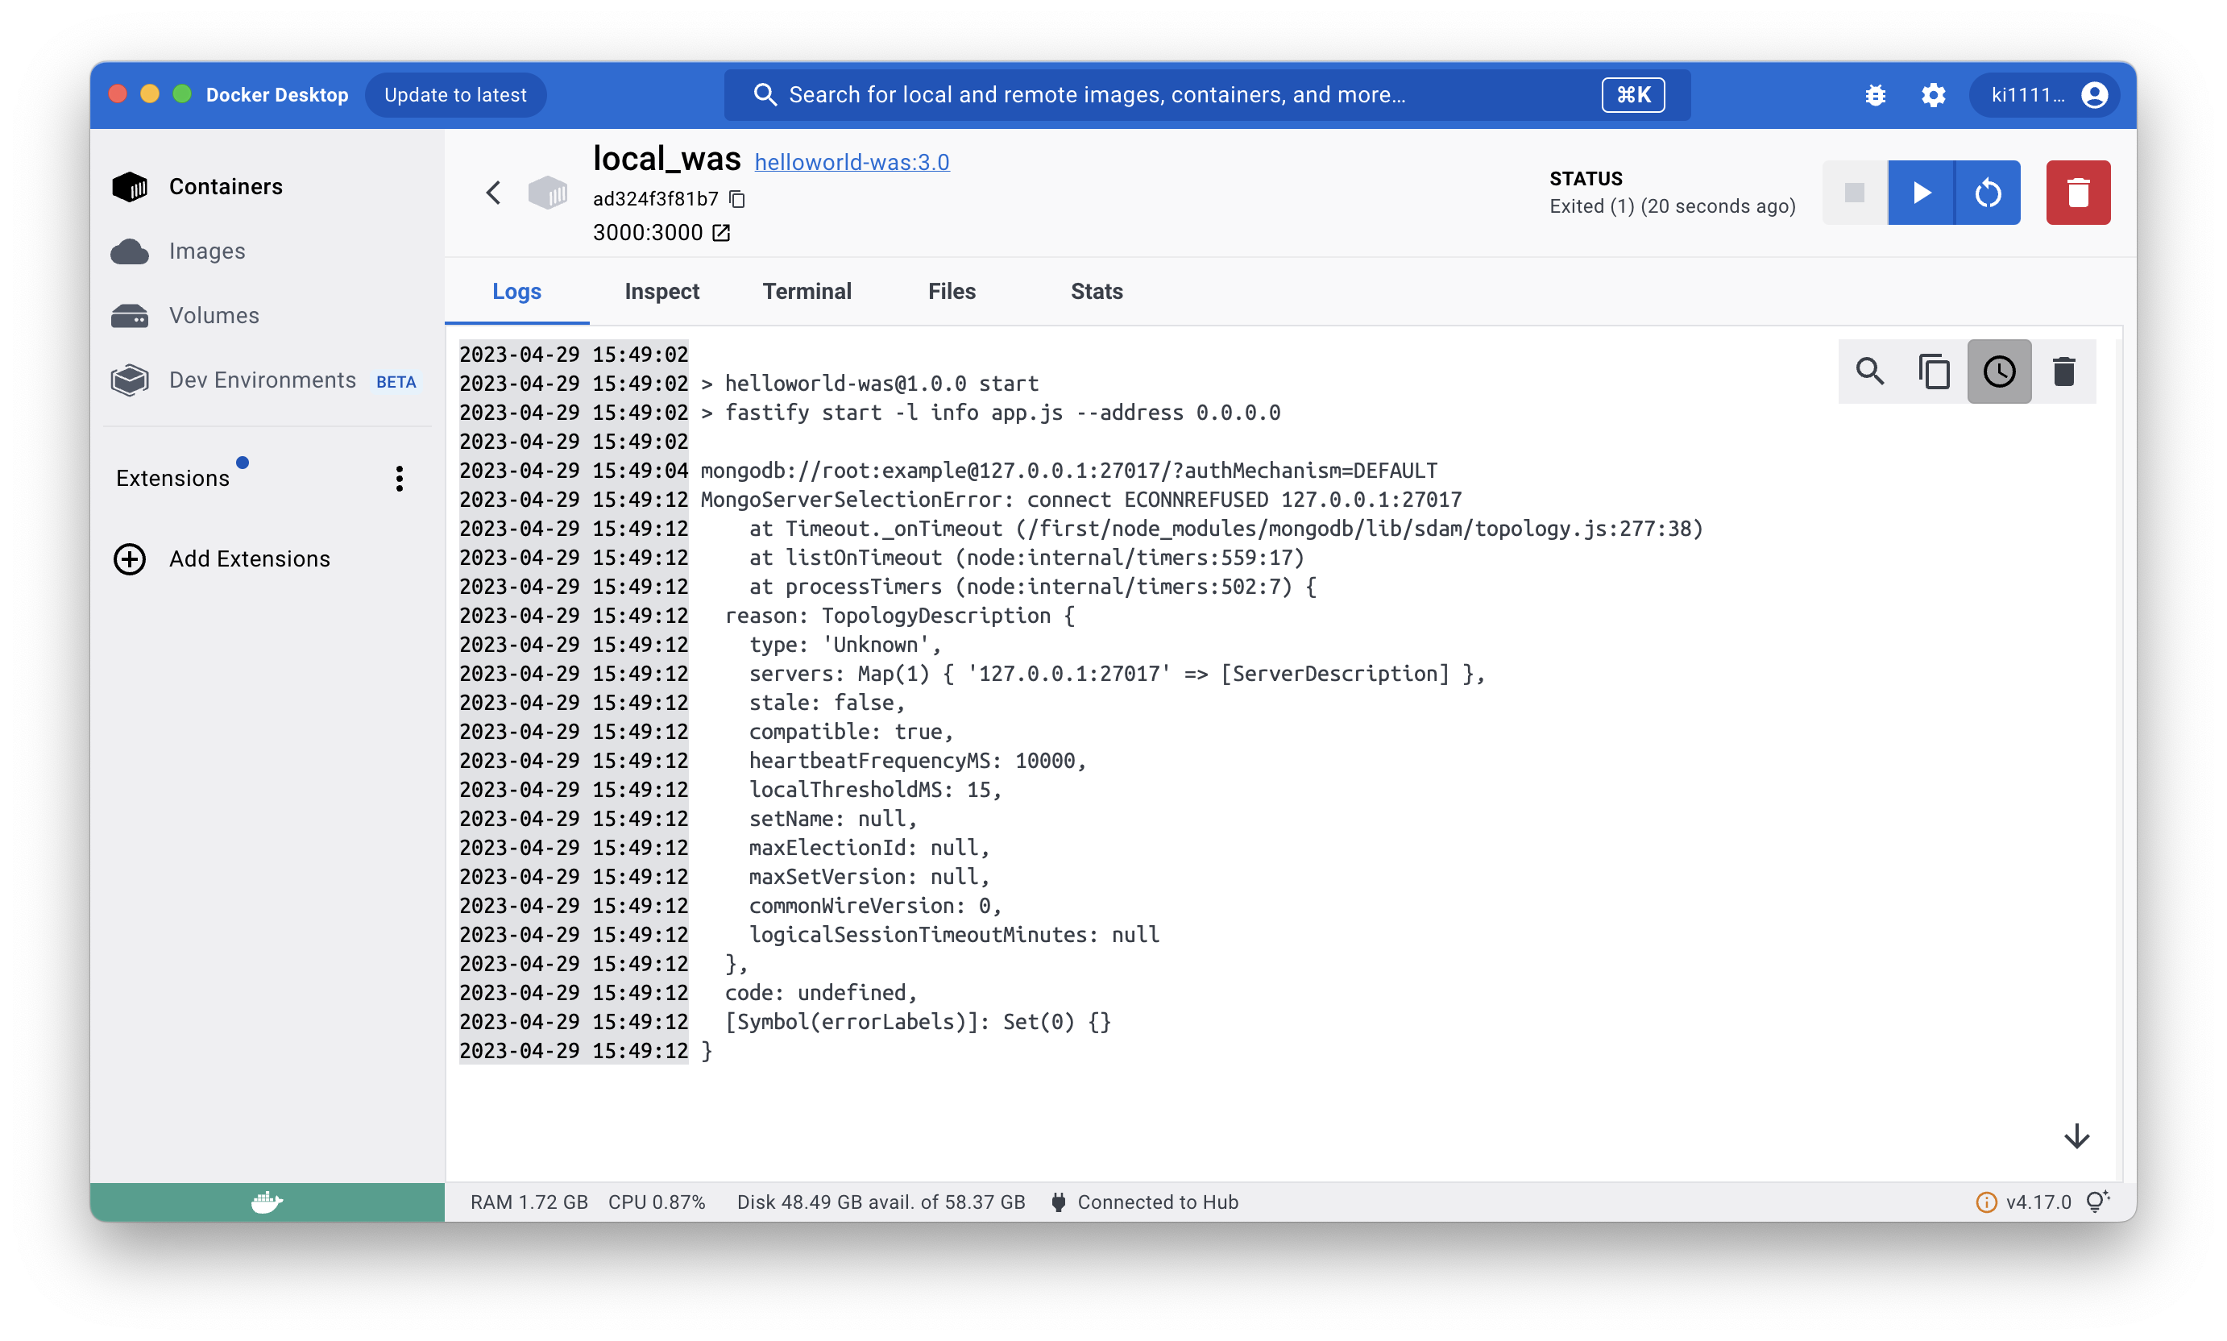The height and width of the screenshot is (1341, 2227).
Task: Click the feedback lightbulb icon
Action: tap(2097, 1201)
